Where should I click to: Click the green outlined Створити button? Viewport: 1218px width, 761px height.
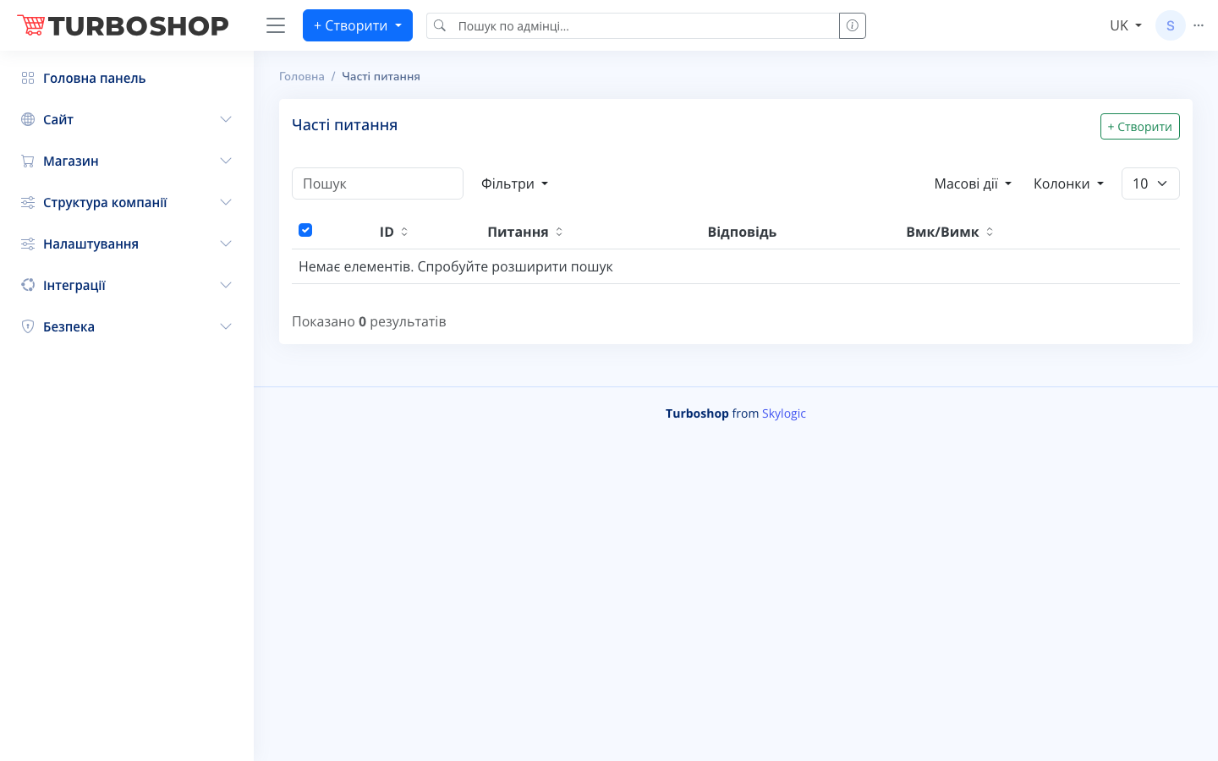1139,126
